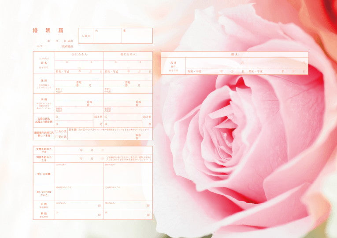The image size is (337, 238).
Task: Click wife's mother name 母 field
Action: (x=124, y=124)
